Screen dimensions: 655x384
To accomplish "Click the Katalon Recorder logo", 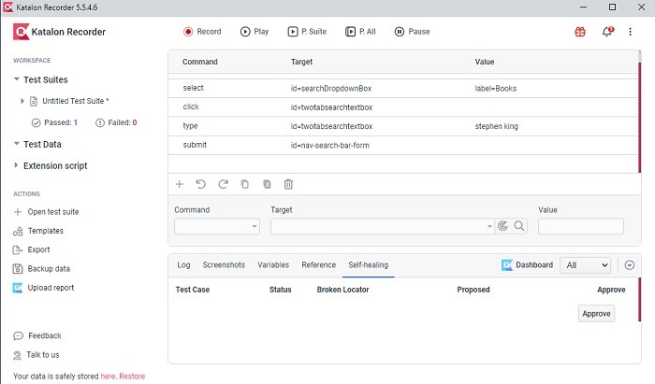I will click(59, 32).
